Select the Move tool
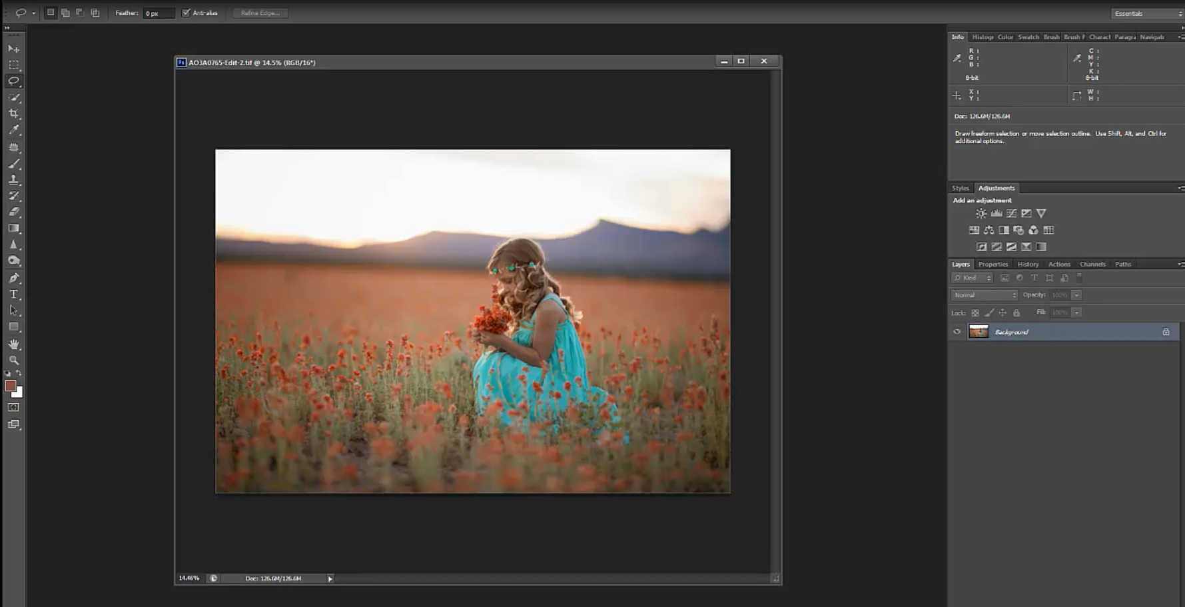Image resolution: width=1185 pixels, height=607 pixels. pos(13,49)
